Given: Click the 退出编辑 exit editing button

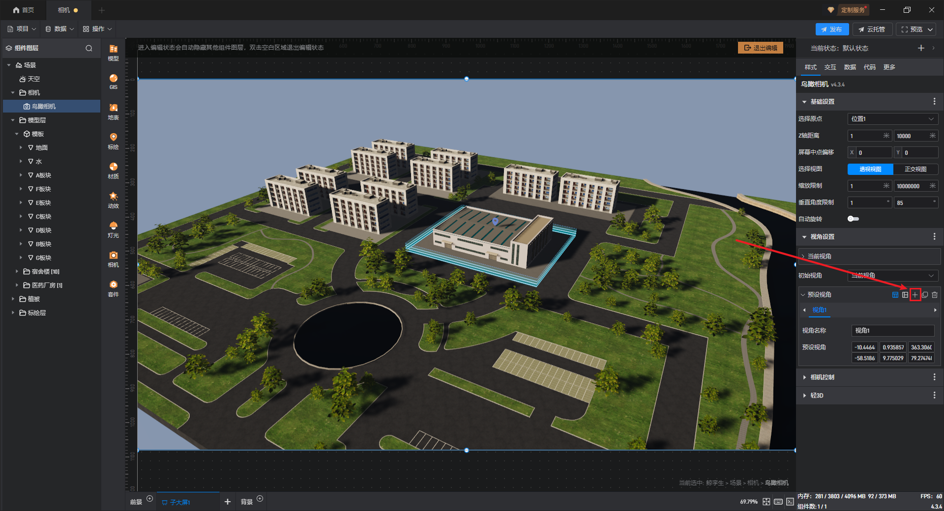Looking at the screenshot, I should click(x=760, y=48).
